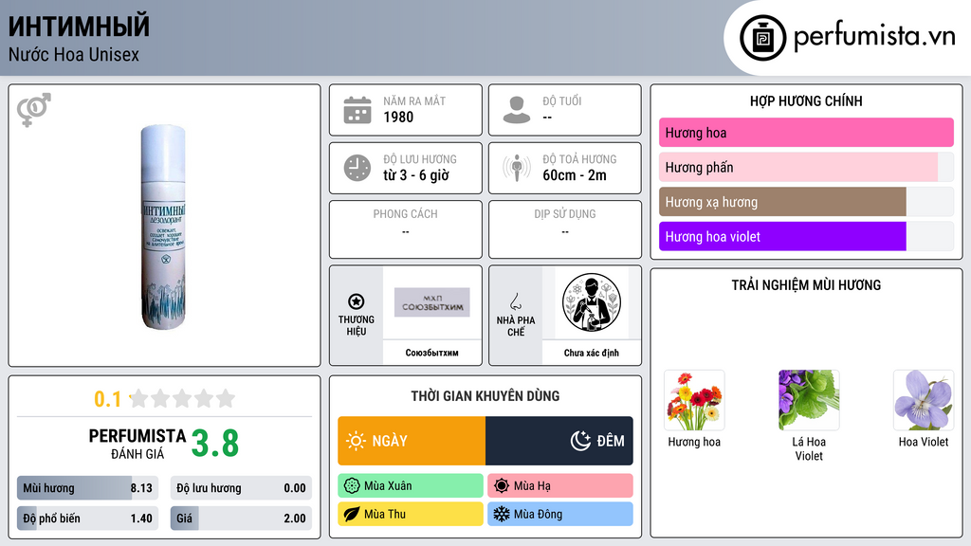Viewport: 971px width, 546px height.
Task: Click the clock icon for longevity
Action: [357, 168]
